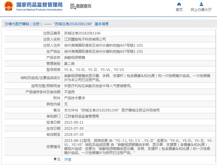Select the value 无 in 其他内容 row
The height and width of the screenshot is (165, 217).
(x=66, y=104)
